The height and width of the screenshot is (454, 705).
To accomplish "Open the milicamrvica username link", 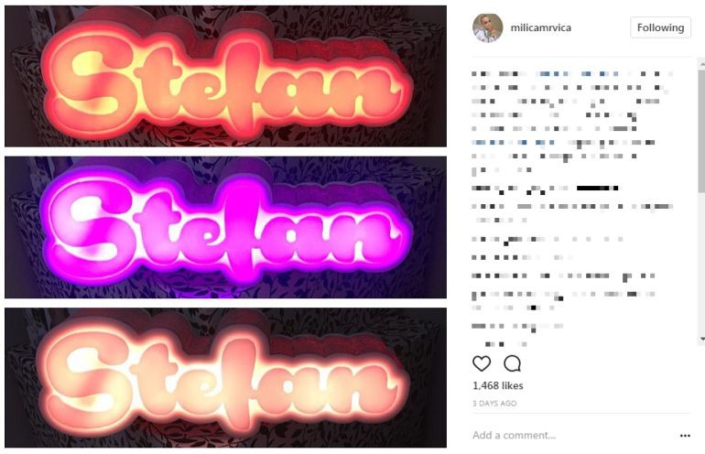I will (540, 27).
